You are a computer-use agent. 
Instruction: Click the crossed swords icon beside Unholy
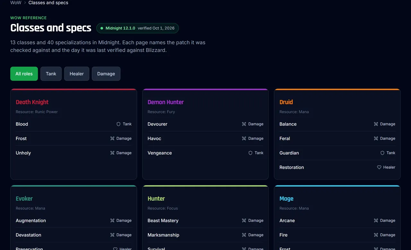point(112,153)
